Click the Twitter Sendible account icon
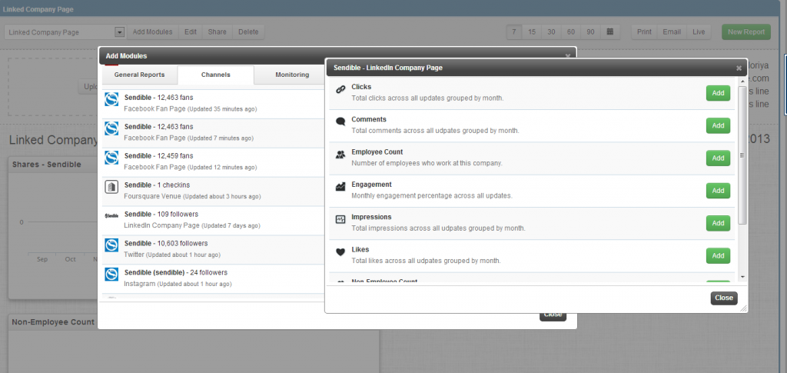787x373 pixels. [111, 245]
